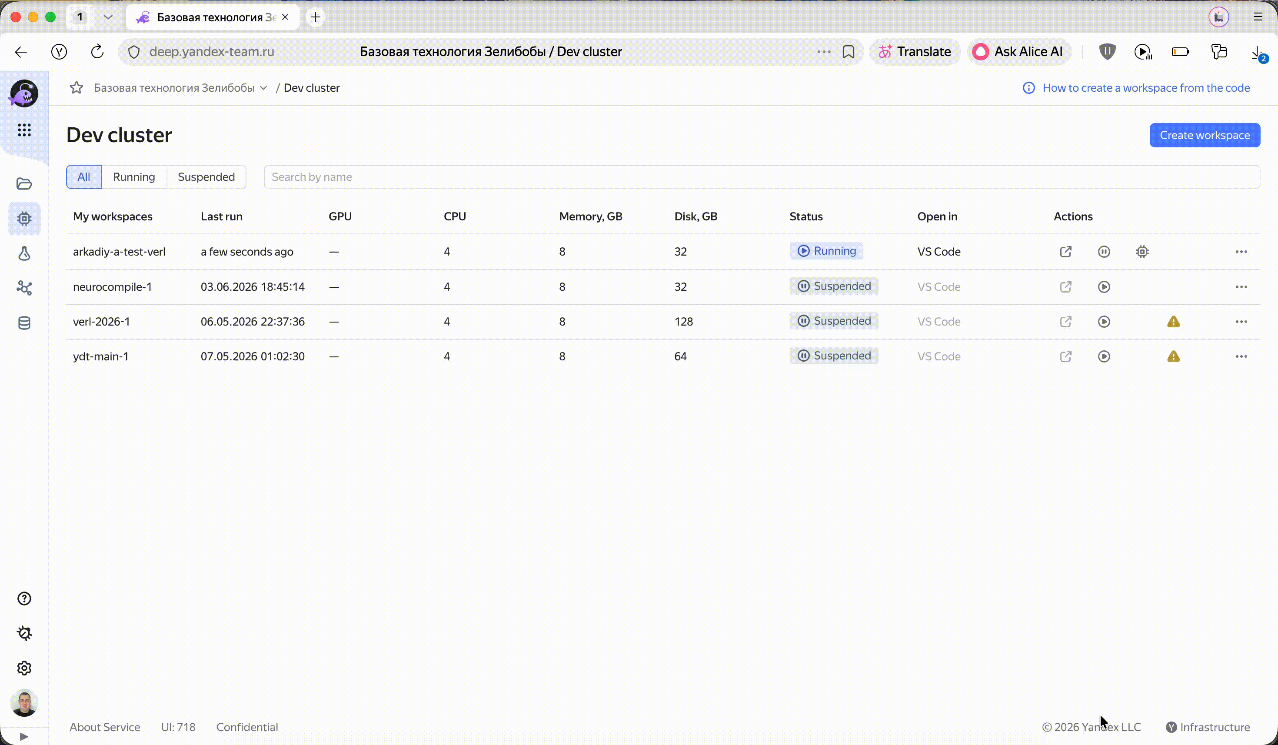Viewport: 1278px width, 745px height.
Task: Click the Running status badge
Action: (x=826, y=251)
